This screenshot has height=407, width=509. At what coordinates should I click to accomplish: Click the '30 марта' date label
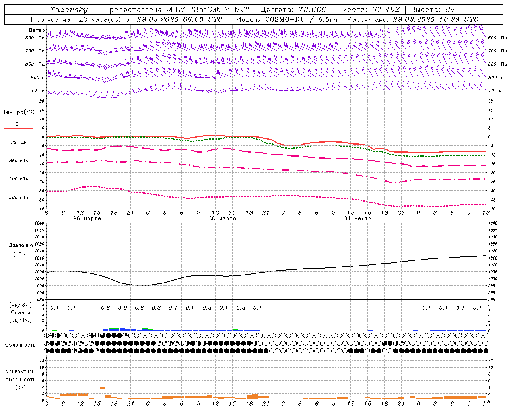[x=222, y=219]
